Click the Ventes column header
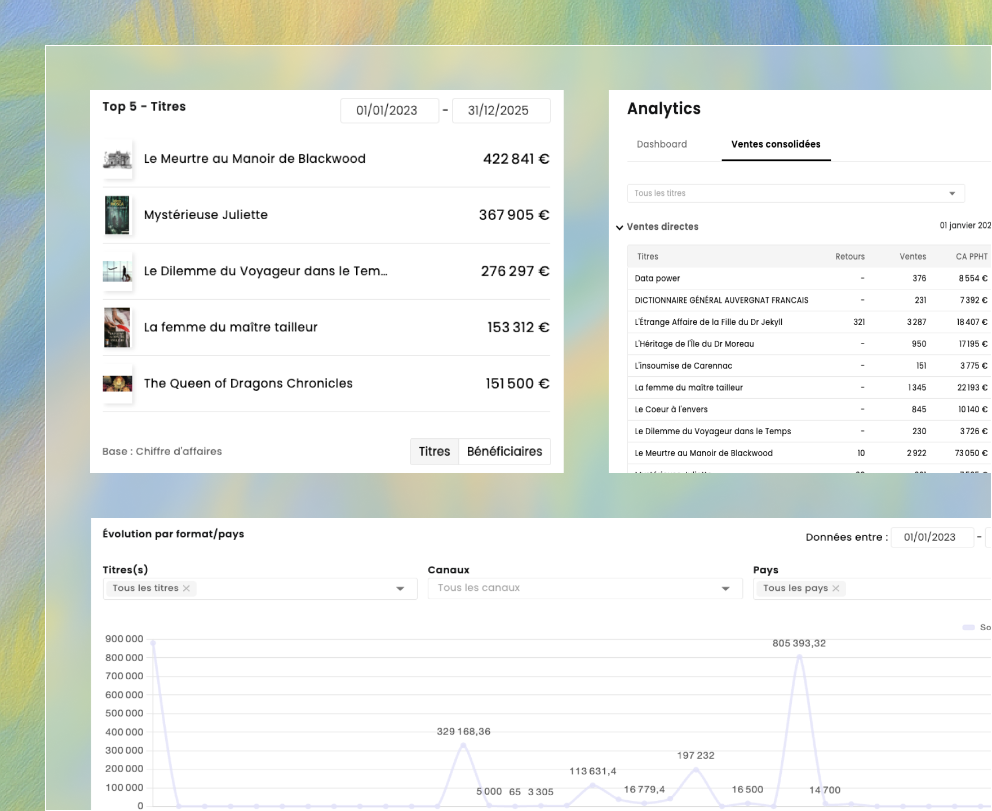The height and width of the screenshot is (811, 992). point(913,256)
